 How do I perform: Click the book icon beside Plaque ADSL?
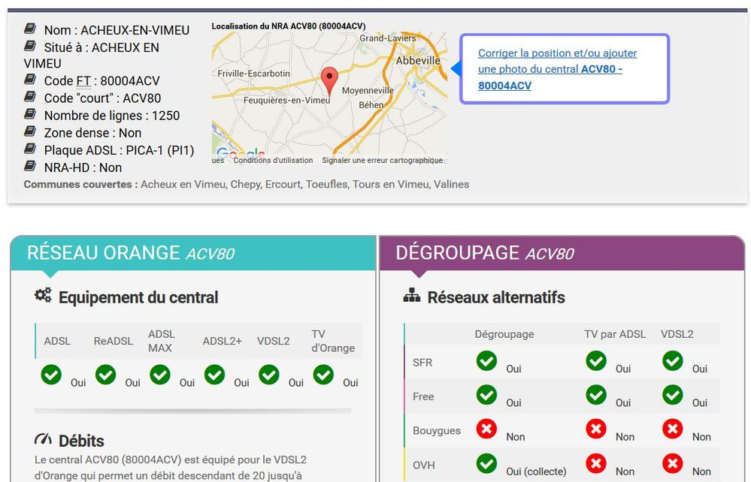point(30,149)
